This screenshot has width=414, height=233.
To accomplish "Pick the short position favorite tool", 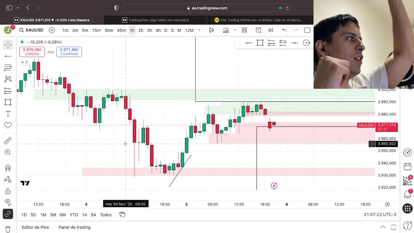I will click(x=283, y=43).
